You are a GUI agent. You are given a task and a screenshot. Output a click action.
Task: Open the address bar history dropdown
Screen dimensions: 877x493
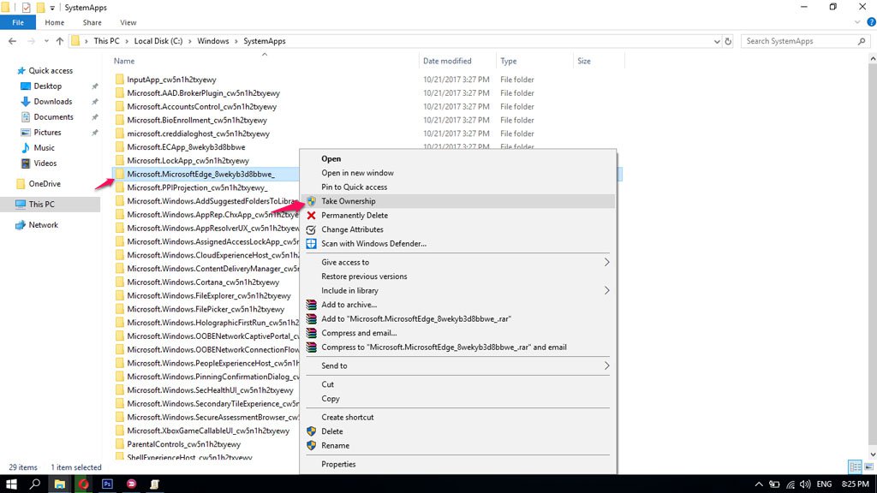point(717,41)
